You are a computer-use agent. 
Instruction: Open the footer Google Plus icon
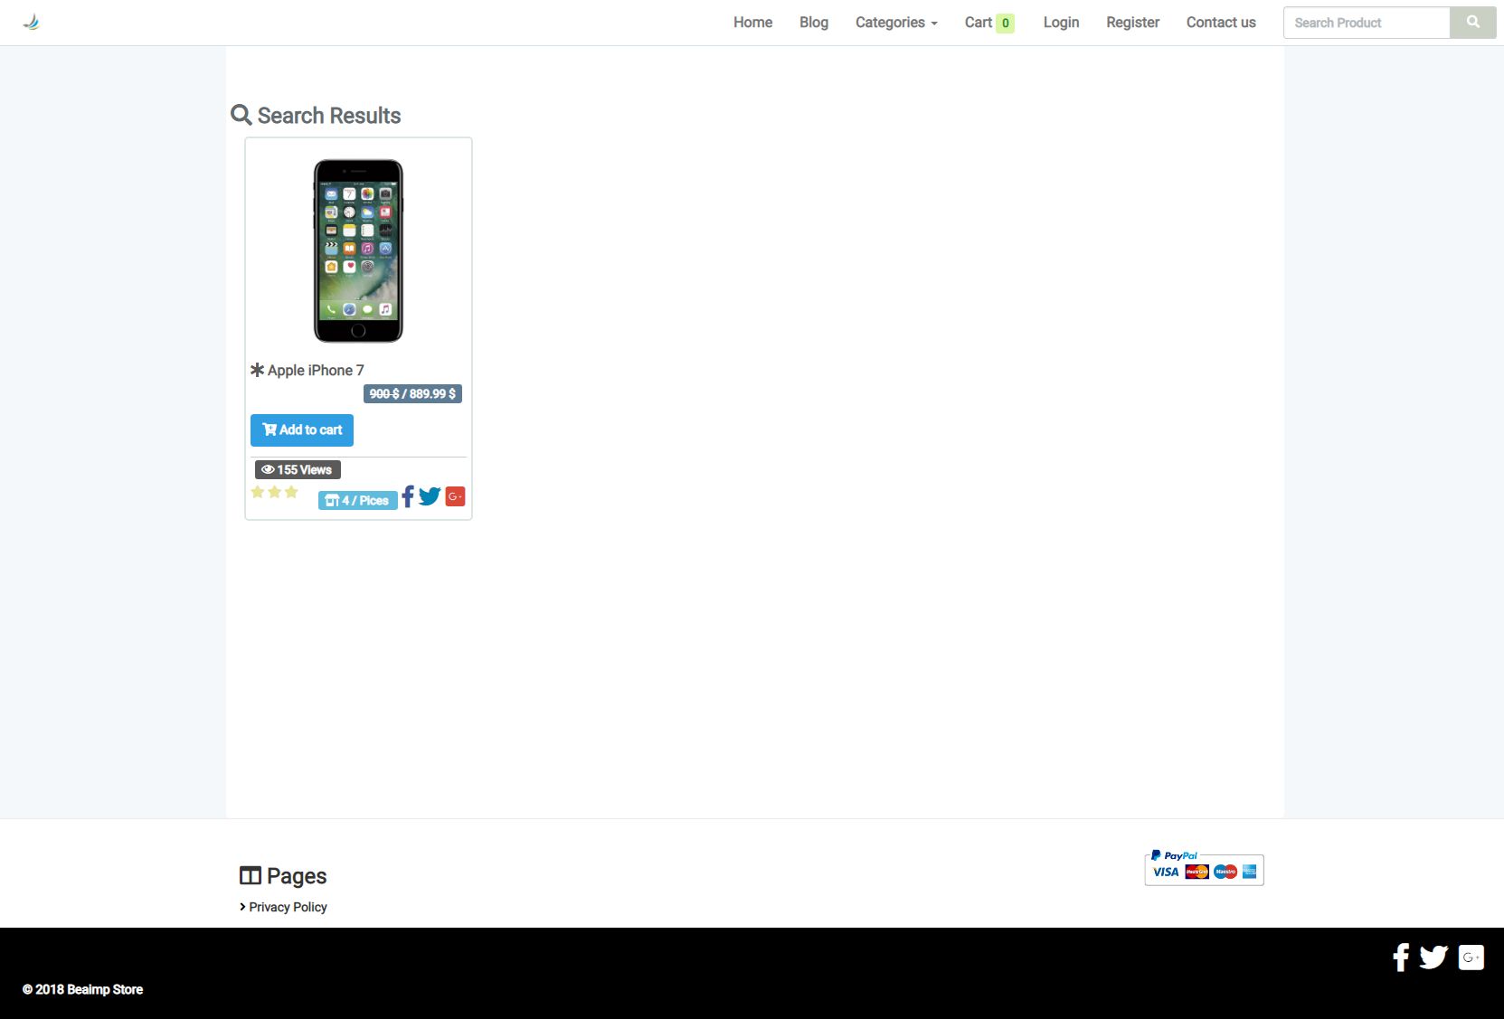1471,957
